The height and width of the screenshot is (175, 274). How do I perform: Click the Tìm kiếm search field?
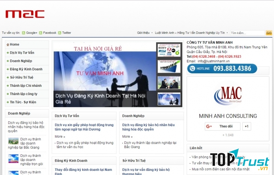(x=247, y=33)
